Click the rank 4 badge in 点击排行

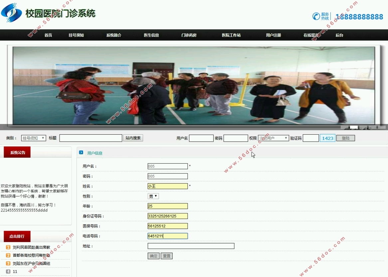point(8,271)
